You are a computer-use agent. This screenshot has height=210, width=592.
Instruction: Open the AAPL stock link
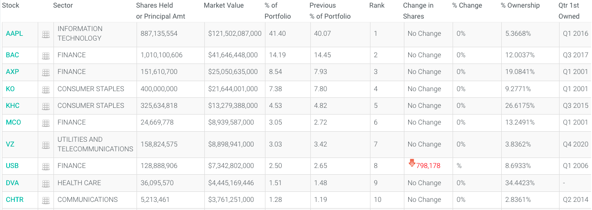click(x=14, y=33)
